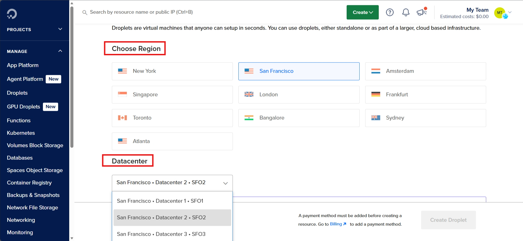This screenshot has width=523, height=241.
Task: Open Agent Platform in sidebar
Action: click(25, 79)
